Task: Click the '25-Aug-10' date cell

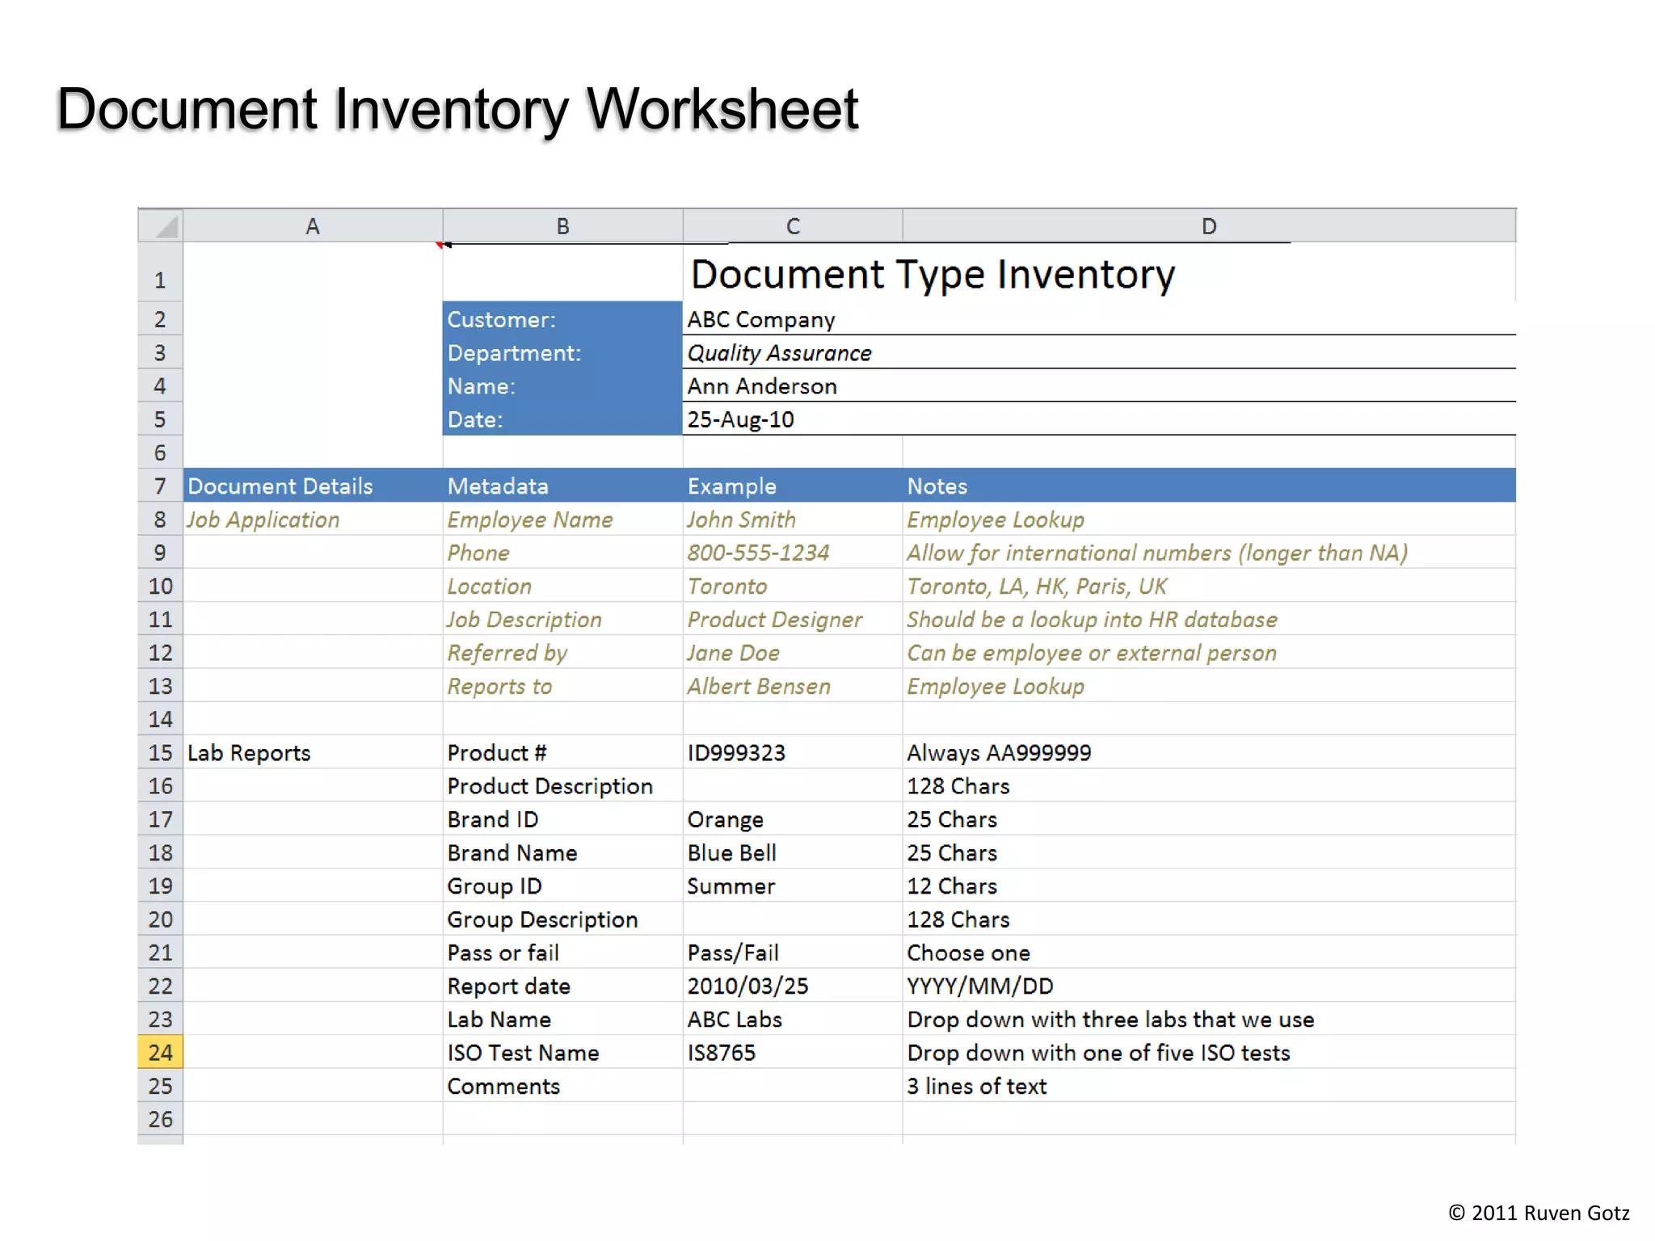Action: point(1099,419)
